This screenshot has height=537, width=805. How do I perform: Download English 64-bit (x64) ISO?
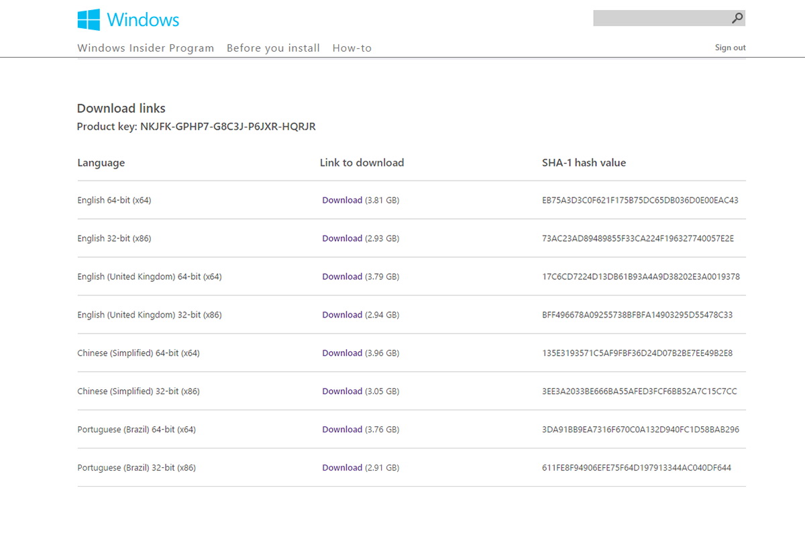342,200
